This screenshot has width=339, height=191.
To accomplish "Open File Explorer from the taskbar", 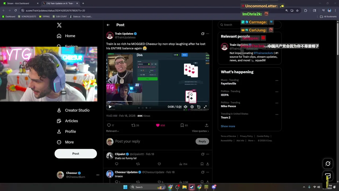I will click(184, 187).
